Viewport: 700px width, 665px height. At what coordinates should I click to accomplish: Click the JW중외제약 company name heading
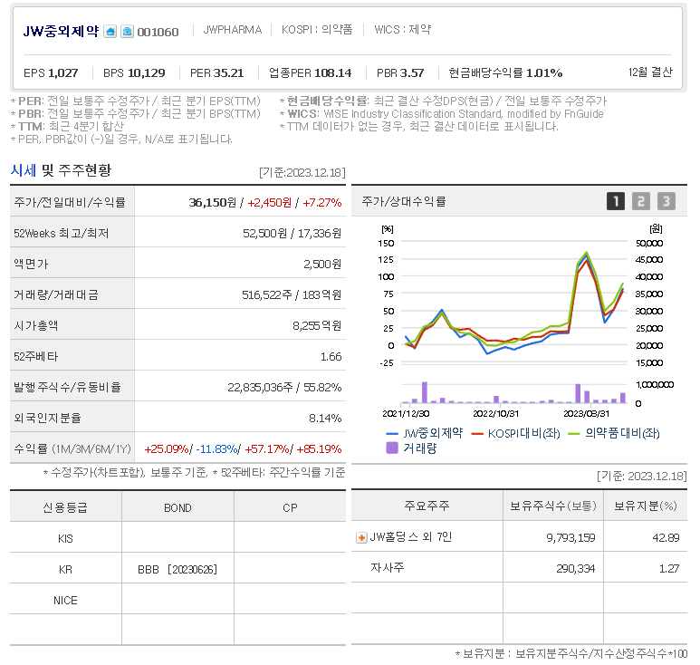(61, 32)
